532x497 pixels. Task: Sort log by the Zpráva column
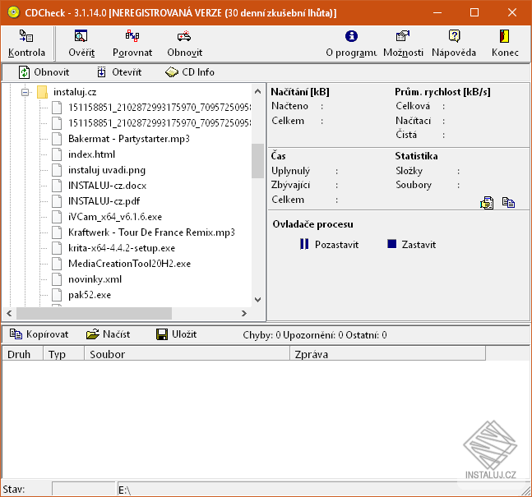pyautogui.click(x=388, y=354)
